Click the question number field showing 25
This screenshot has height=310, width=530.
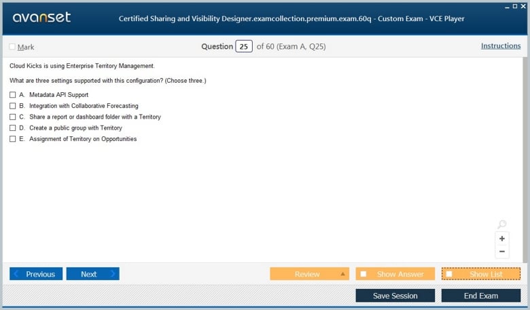(244, 46)
